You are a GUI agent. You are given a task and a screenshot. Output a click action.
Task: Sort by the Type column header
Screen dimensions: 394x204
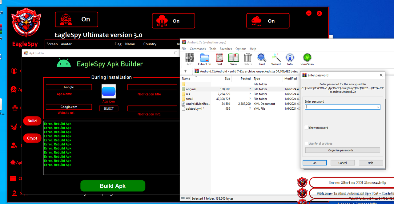[267, 79]
